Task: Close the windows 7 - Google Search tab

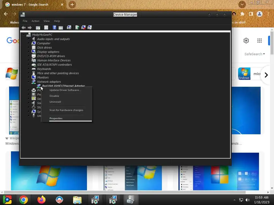Action: (x=62, y=5)
